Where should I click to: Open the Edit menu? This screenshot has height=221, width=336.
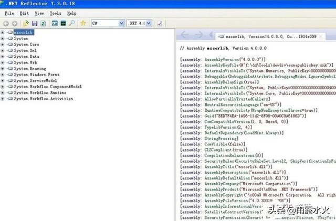tap(24, 13)
